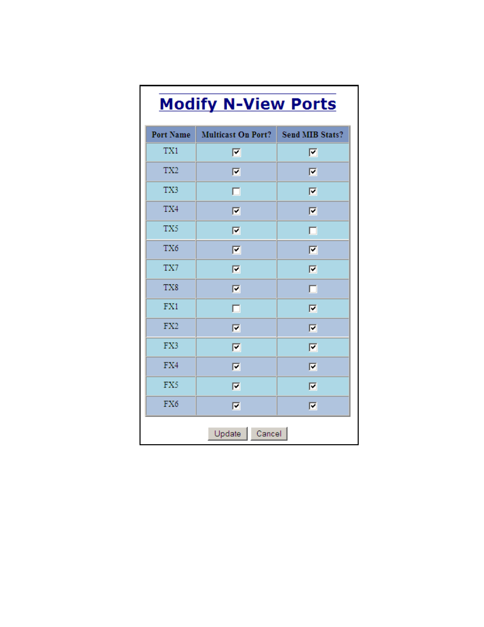
Task: Select the Send MIB Stats? header
Action: (313, 135)
